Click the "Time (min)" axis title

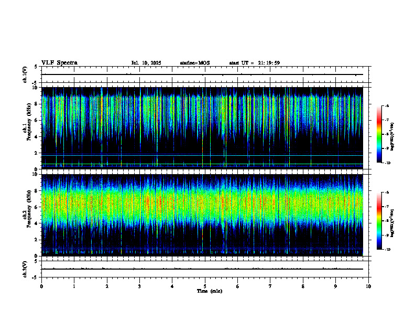(x=210, y=291)
